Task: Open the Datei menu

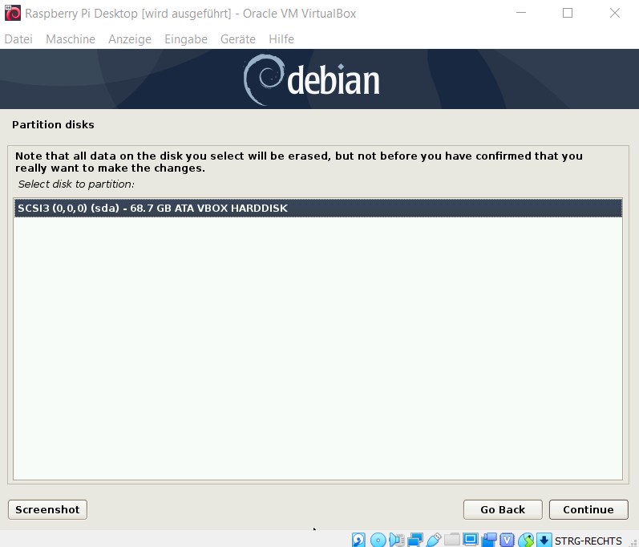Action: [x=18, y=39]
